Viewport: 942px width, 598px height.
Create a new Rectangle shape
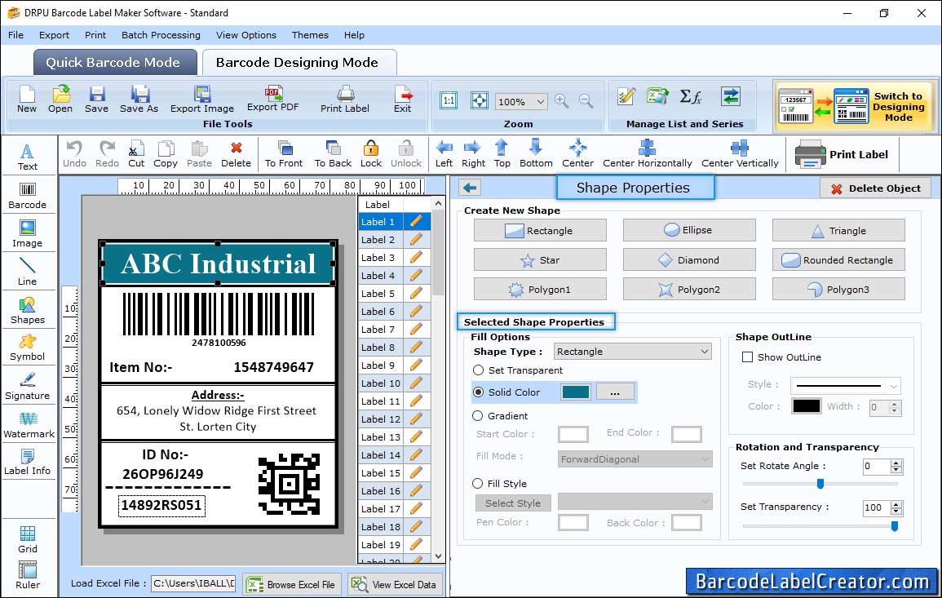539,230
